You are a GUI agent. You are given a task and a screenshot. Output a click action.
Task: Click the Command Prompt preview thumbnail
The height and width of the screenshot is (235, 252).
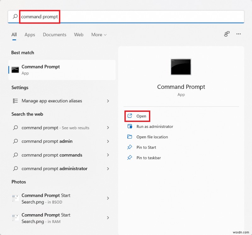[181, 66]
